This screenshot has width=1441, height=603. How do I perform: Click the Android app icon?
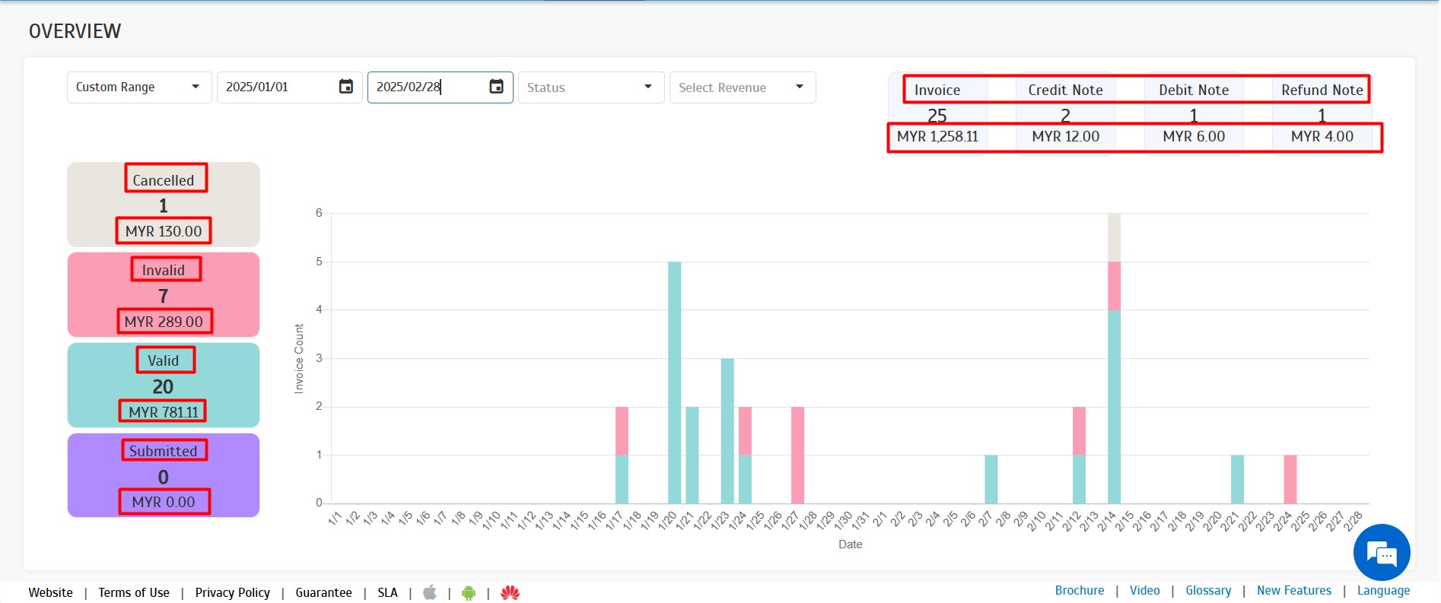(x=469, y=592)
